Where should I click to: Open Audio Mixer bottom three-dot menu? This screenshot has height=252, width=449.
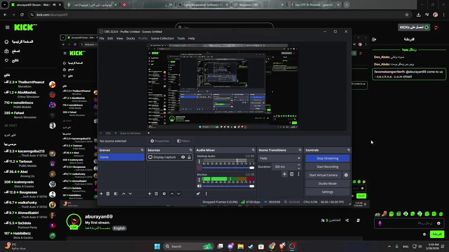206,194
